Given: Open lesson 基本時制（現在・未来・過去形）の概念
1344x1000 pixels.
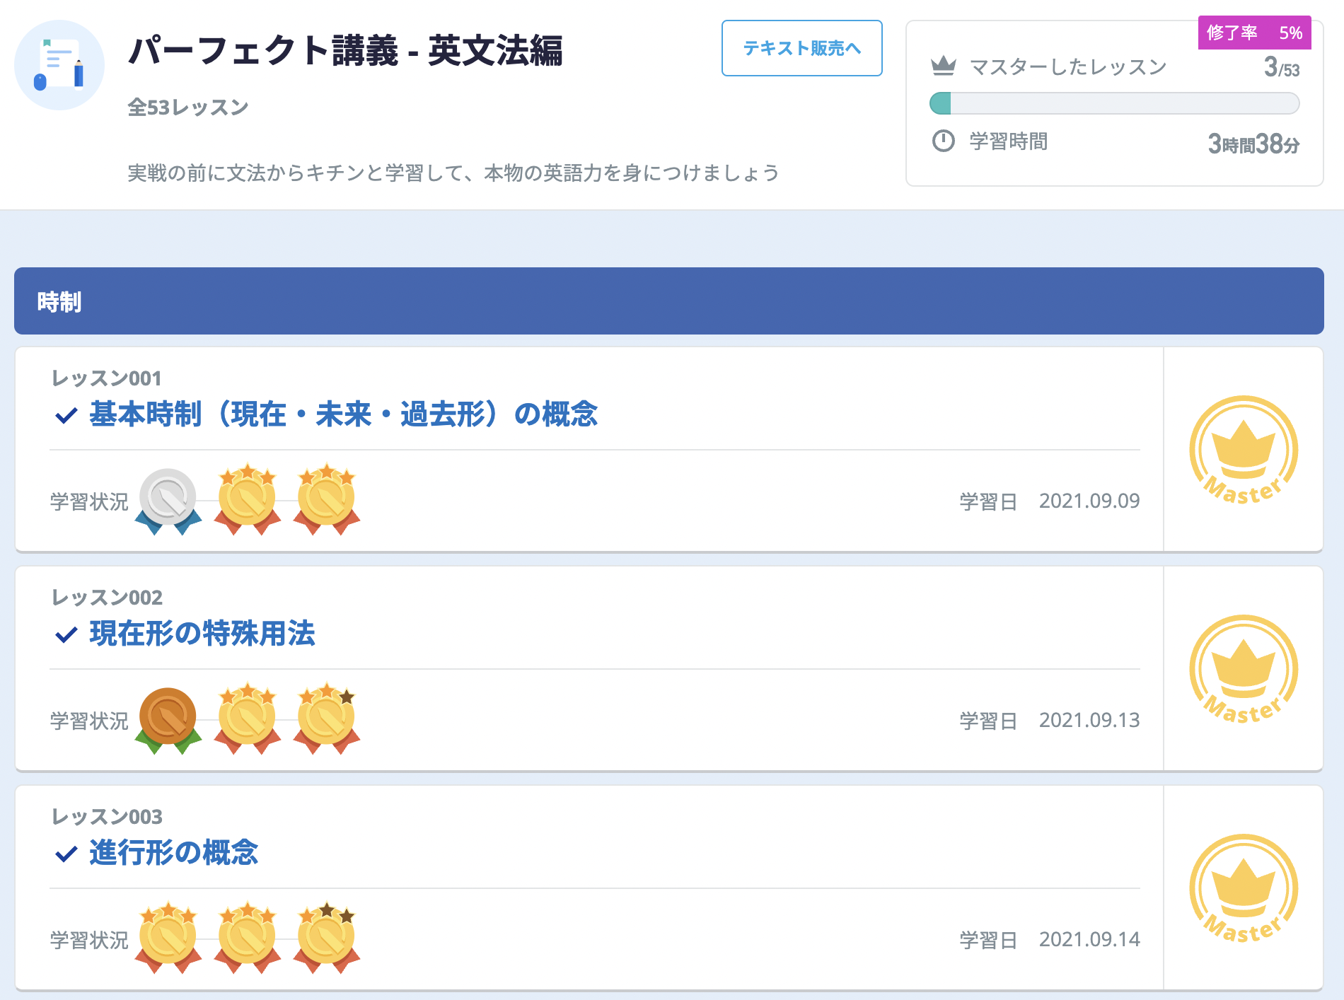Looking at the screenshot, I should pyautogui.click(x=343, y=414).
